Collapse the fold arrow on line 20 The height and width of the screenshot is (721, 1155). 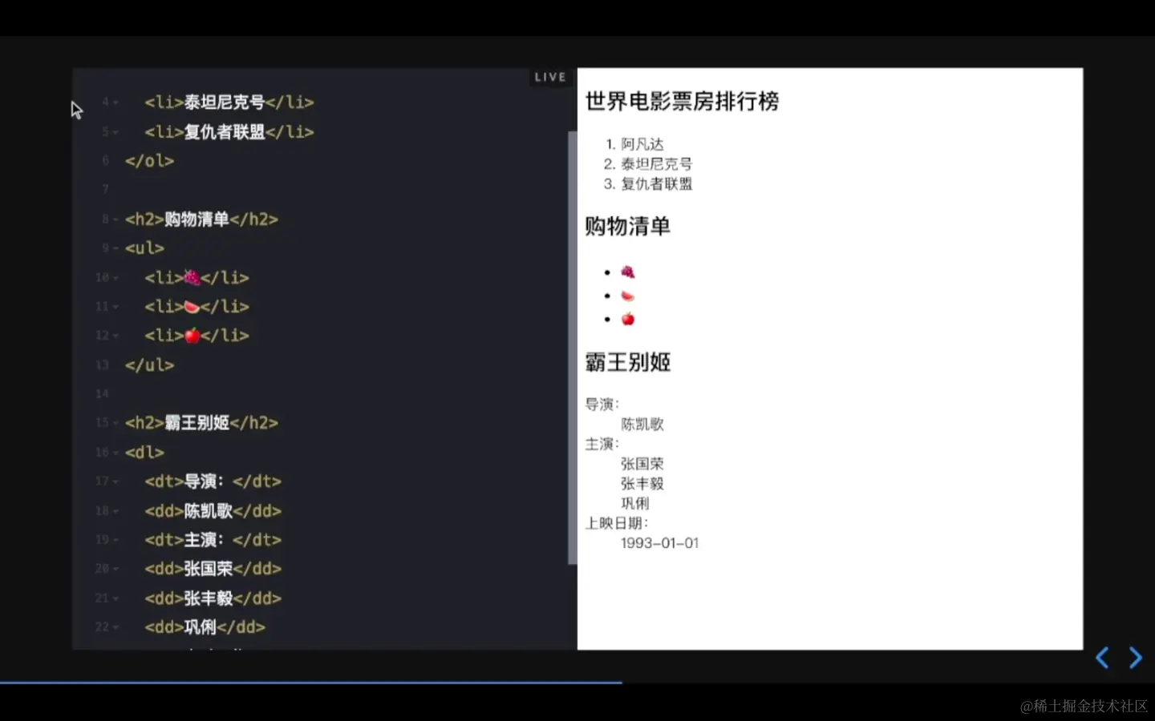coord(117,569)
